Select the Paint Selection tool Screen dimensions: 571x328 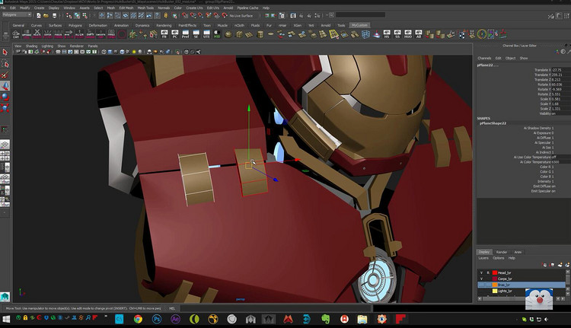(x=5, y=75)
